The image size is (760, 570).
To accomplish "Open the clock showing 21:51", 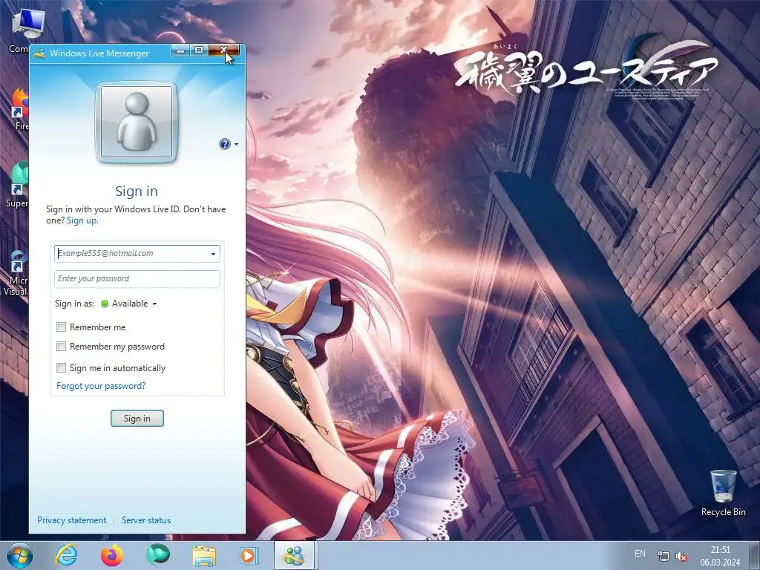I will [720, 556].
